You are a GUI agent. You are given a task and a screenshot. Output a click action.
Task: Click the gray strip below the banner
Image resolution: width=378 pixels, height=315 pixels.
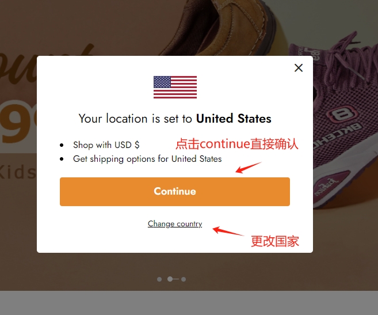click(189, 303)
